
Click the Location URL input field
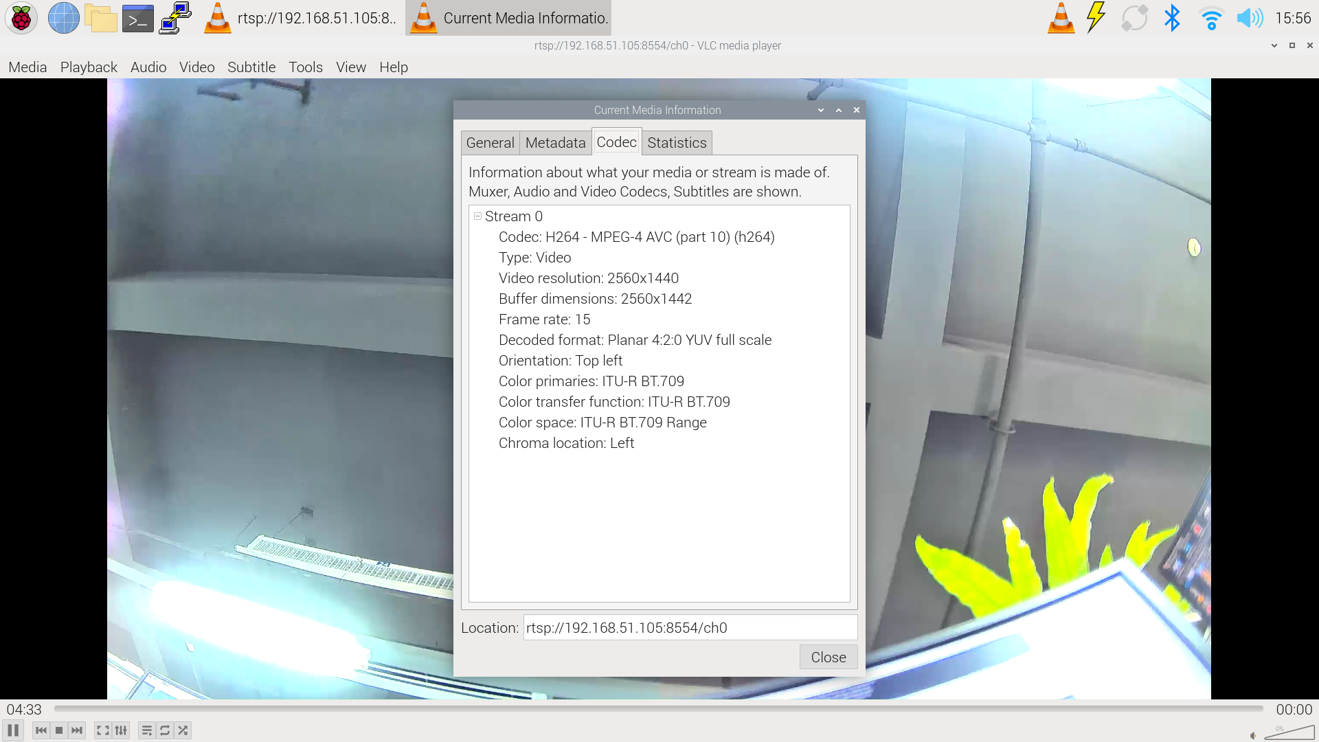(x=690, y=628)
